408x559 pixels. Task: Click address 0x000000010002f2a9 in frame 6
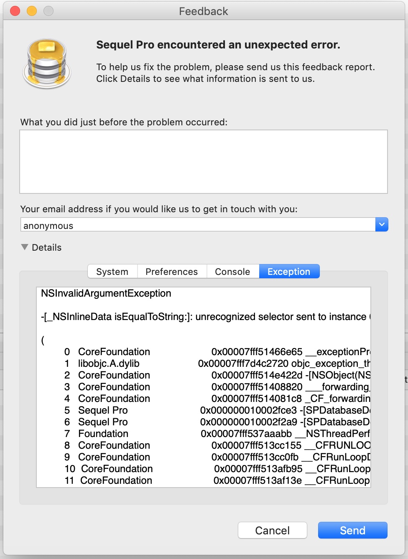(249, 422)
